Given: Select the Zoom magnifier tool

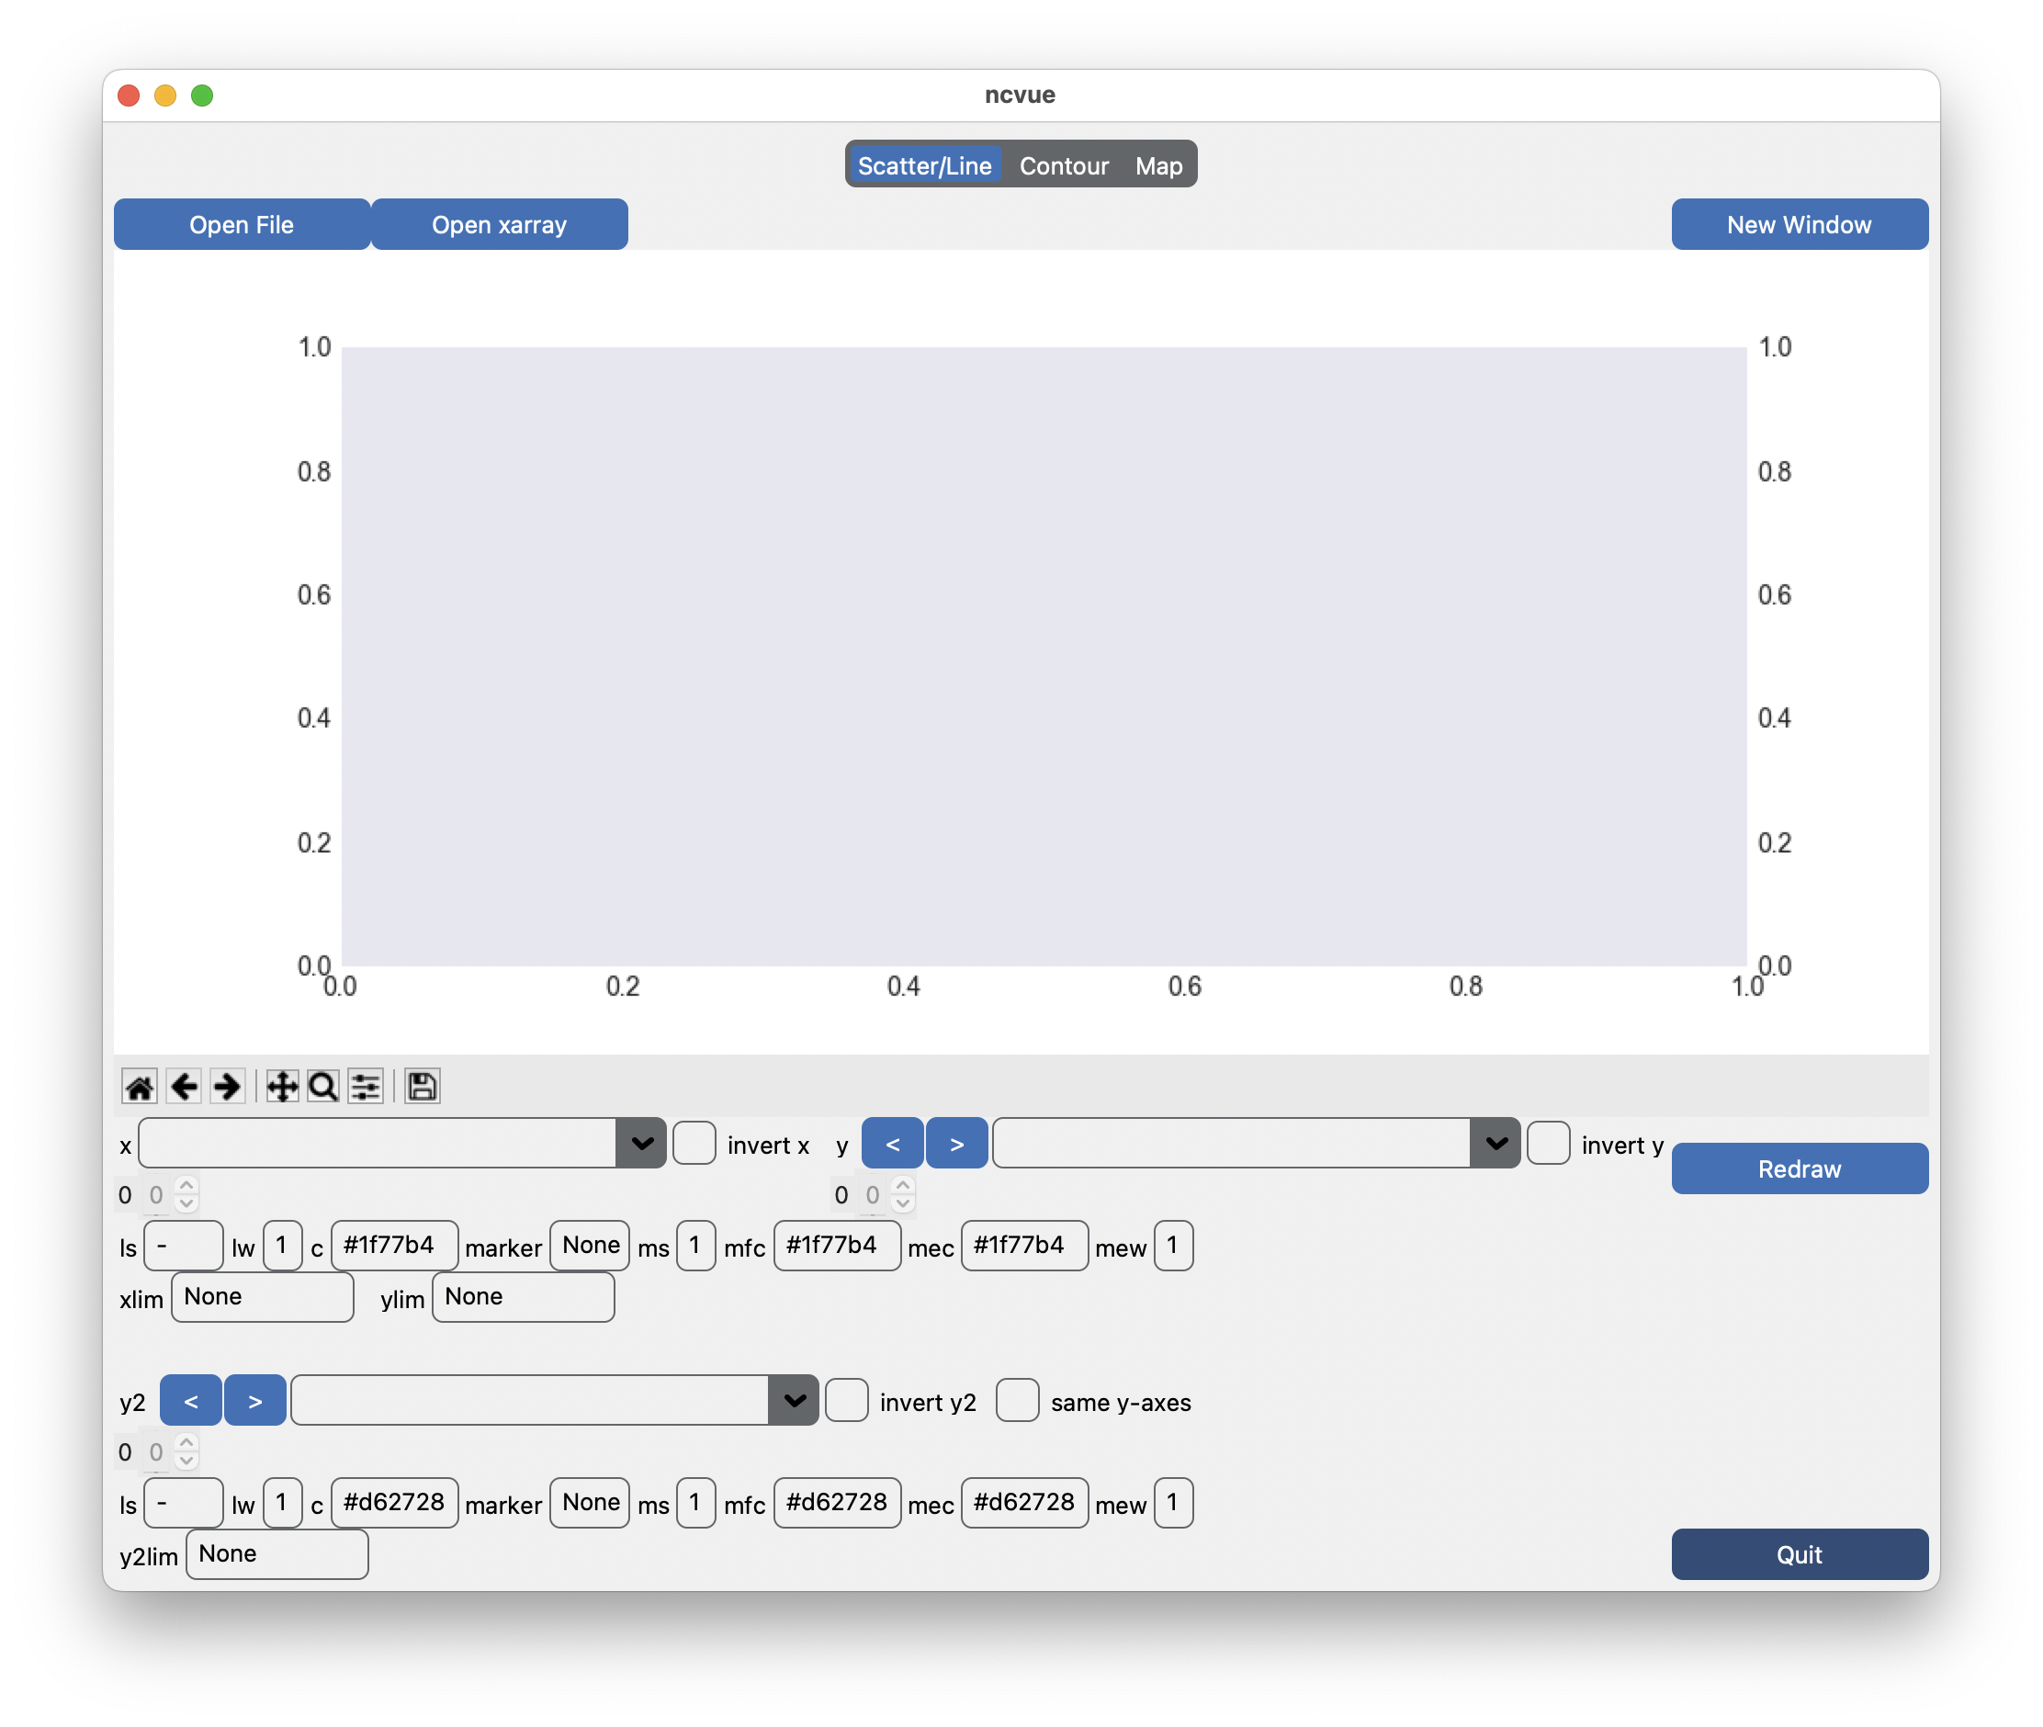Looking at the screenshot, I should (323, 1087).
